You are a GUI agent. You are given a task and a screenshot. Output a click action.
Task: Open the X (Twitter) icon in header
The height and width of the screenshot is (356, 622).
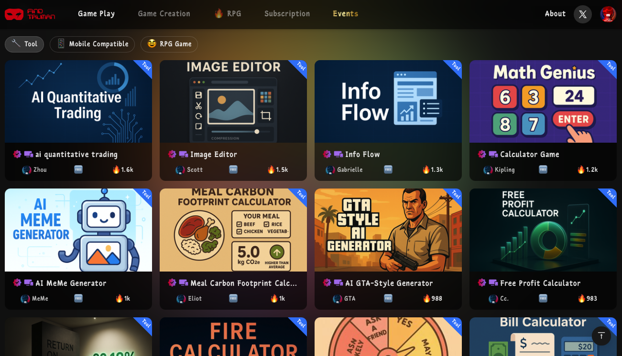582,14
